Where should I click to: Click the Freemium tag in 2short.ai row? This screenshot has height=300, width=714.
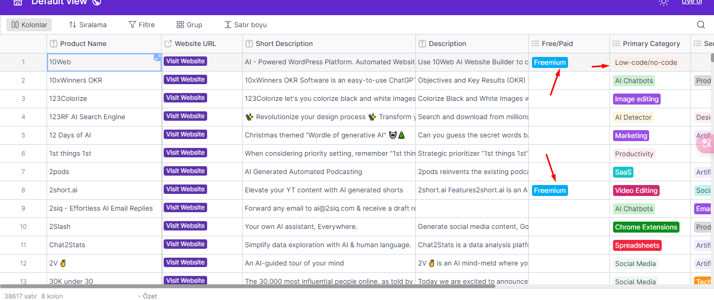point(550,190)
